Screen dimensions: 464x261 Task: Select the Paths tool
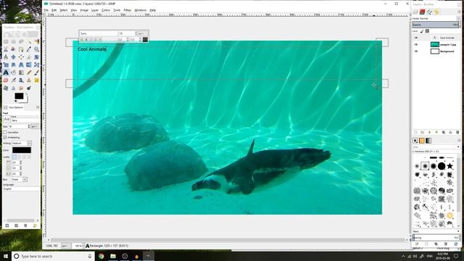(21, 49)
